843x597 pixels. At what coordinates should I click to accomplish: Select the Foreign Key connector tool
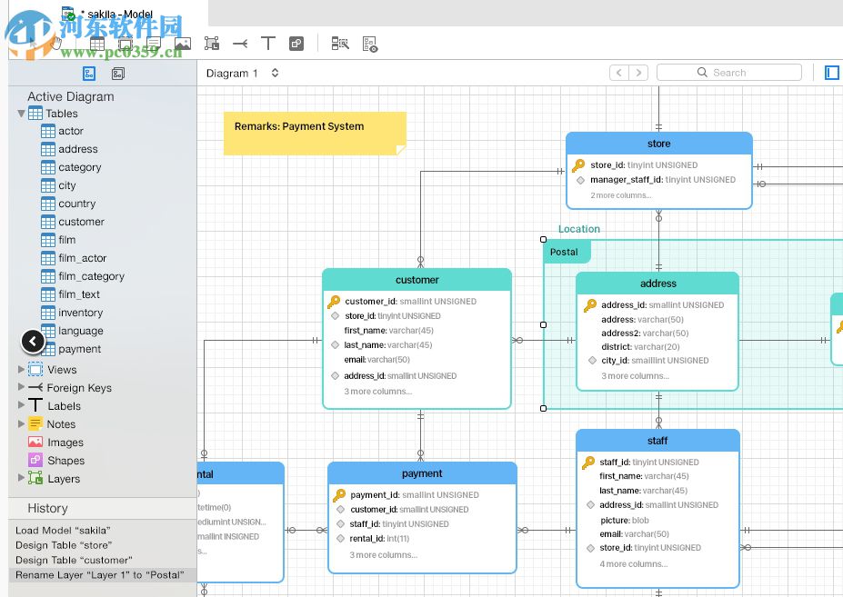(242, 43)
